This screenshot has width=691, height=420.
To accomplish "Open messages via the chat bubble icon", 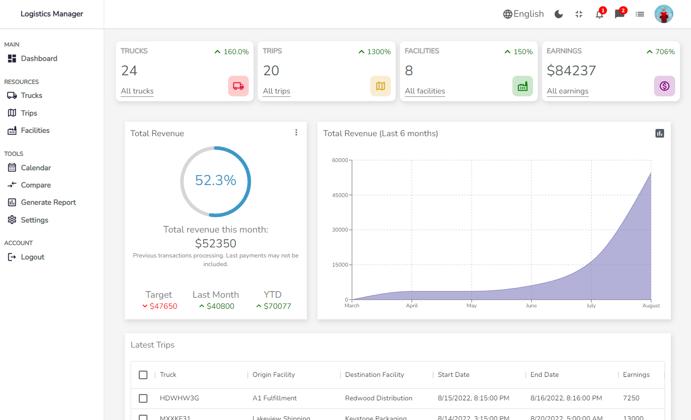I will pyautogui.click(x=619, y=14).
